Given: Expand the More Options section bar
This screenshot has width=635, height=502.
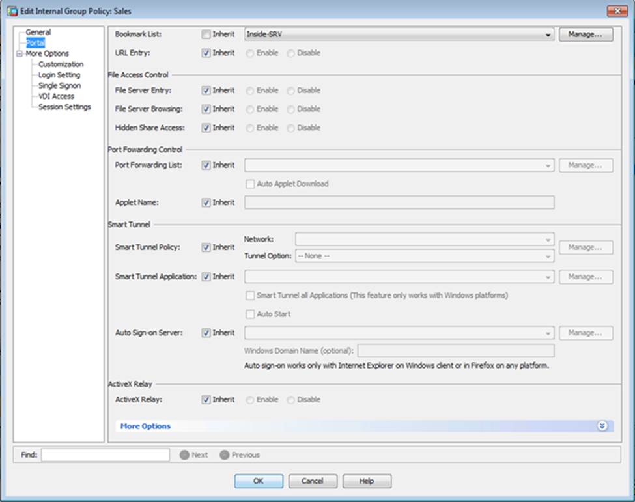Looking at the screenshot, I should coord(146,426).
